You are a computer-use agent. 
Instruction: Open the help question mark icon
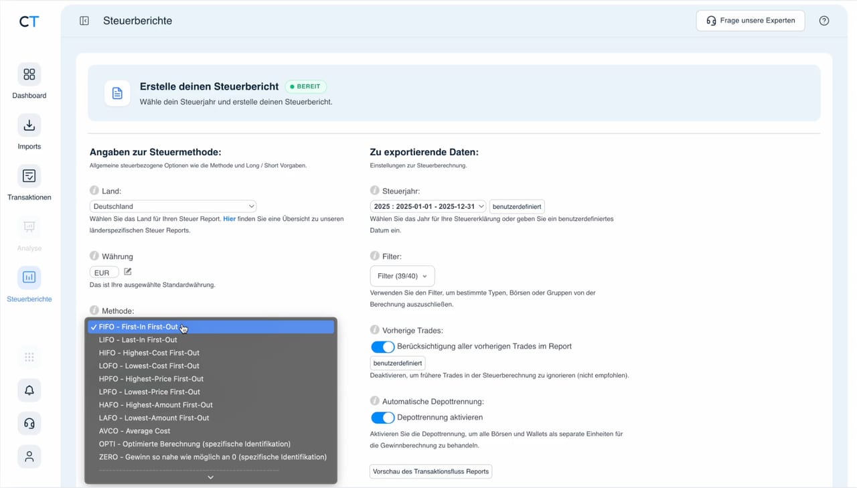coord(824,21)
